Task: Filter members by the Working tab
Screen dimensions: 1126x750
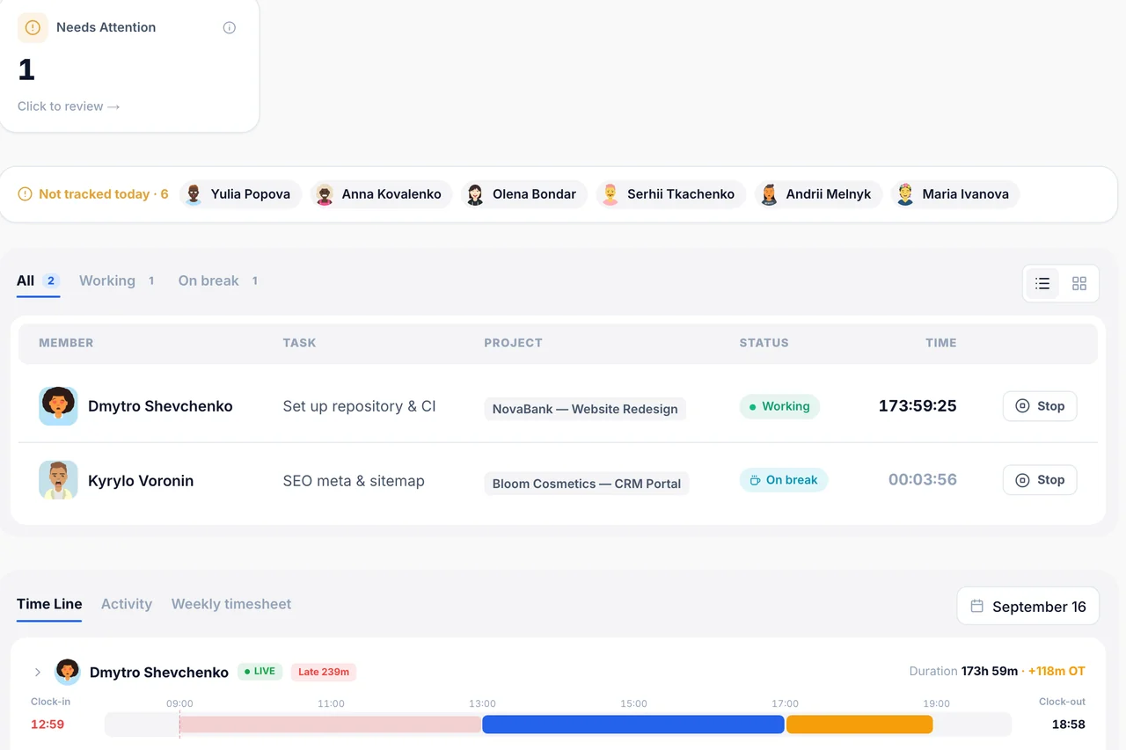Action: coord(117,281)
